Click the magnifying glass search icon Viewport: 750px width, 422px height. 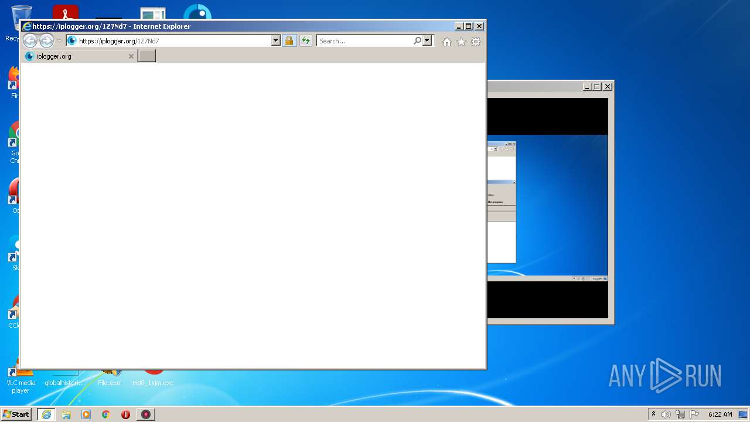[x=417, y=41]
